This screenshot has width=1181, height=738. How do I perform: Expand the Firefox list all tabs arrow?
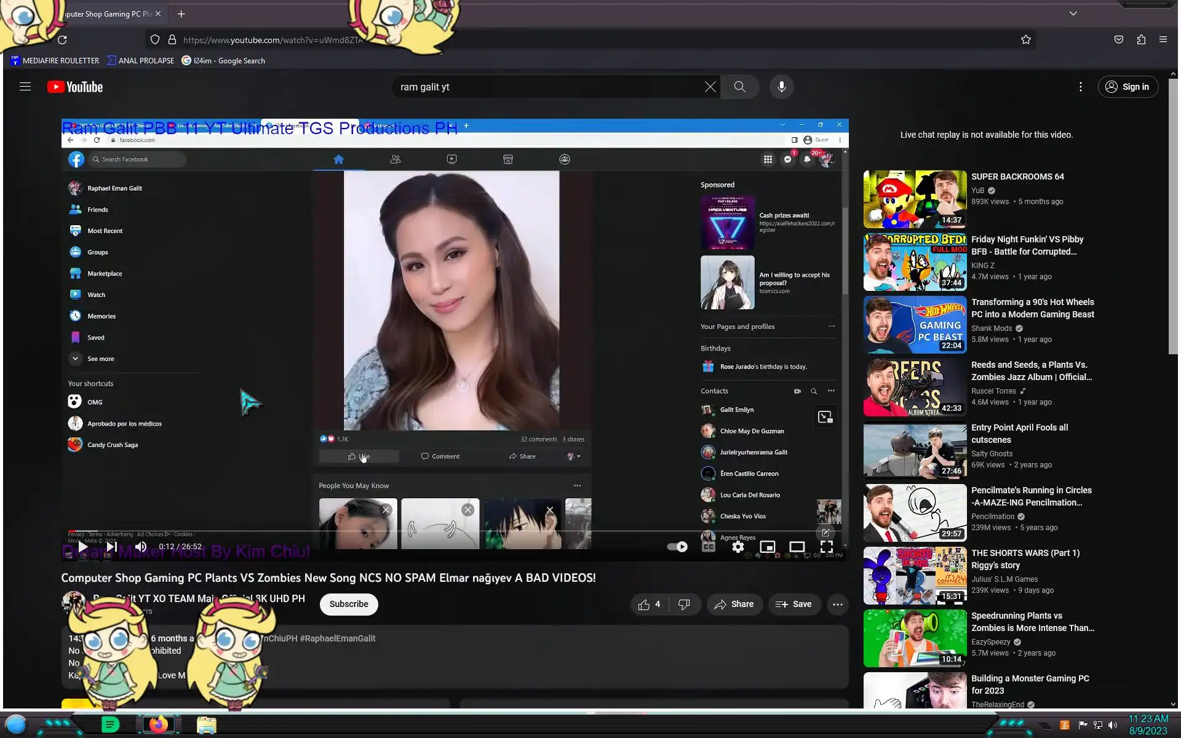[1073, 14]
